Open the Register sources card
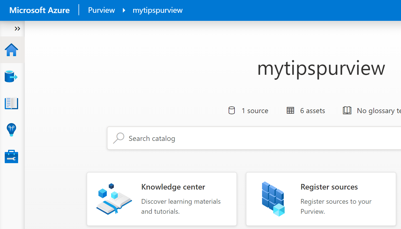401x229 pixels. 321,199
